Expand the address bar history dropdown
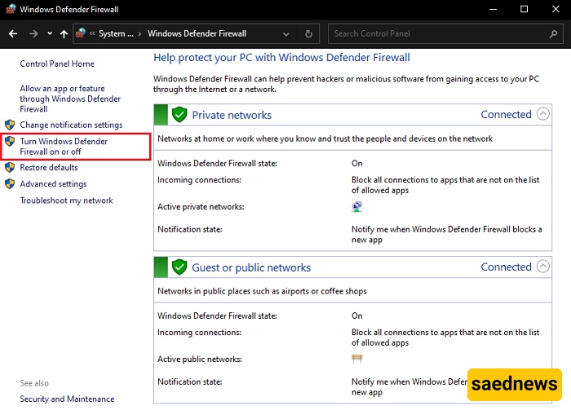 (286, 34)
